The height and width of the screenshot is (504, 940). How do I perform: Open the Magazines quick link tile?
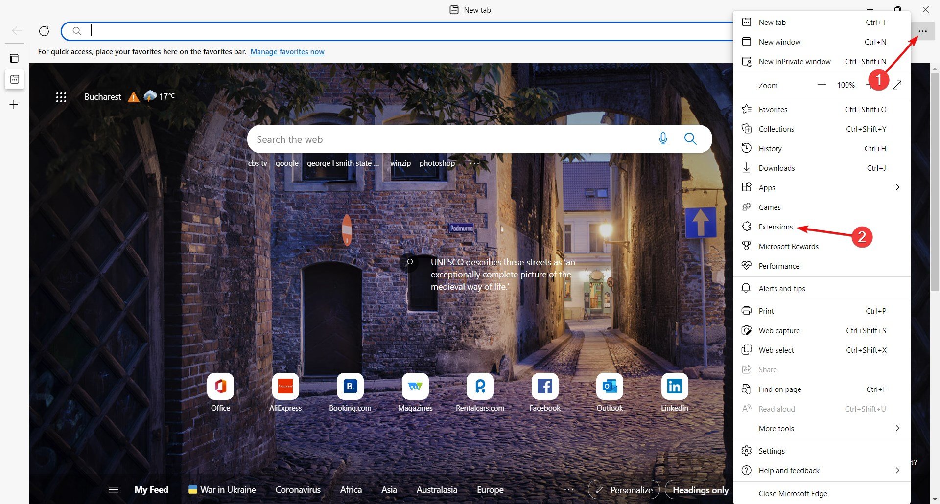coord(415,393)
